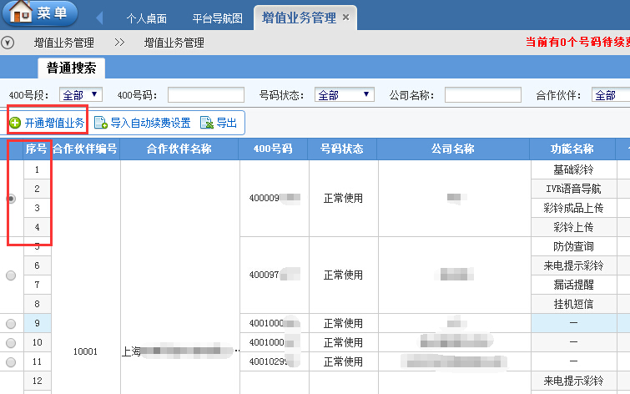Select the radio button for rows 5-8

tap(11, 275)
